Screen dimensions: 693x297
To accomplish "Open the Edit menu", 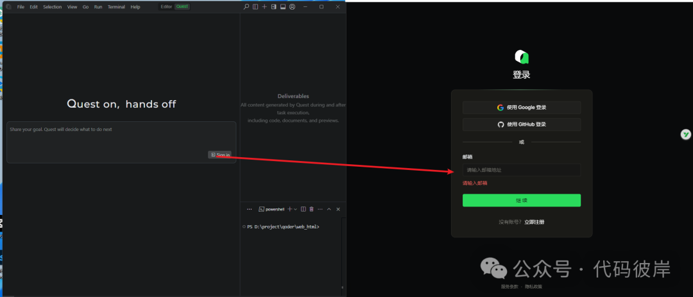I will click(x=33, y=6).
